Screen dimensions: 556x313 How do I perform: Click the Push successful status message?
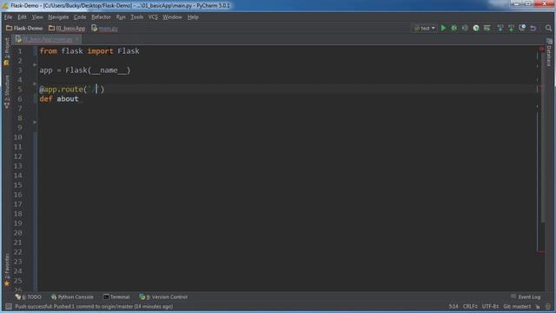click(94, 306)
